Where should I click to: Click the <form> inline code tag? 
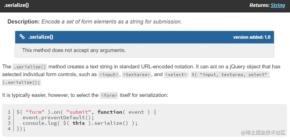click(x=109, y=95)
